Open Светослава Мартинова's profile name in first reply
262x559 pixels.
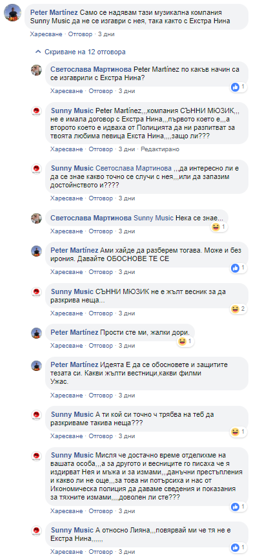(x=92, y=69)
